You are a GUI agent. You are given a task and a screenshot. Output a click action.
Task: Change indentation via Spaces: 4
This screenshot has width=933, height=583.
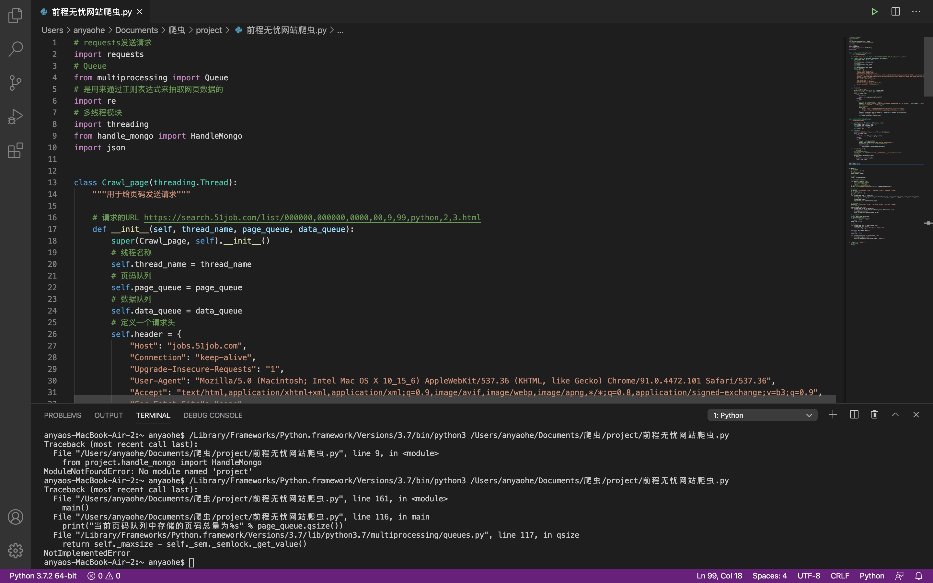point(769,576)
